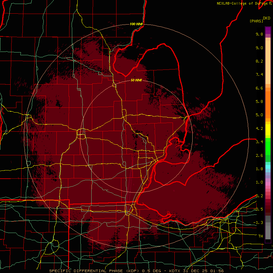
Task: Click the -1.3 value on the legend
Action: [258, 223]
